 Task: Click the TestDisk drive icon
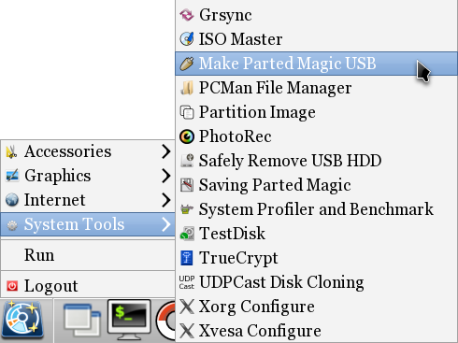[x=187, y=234]
